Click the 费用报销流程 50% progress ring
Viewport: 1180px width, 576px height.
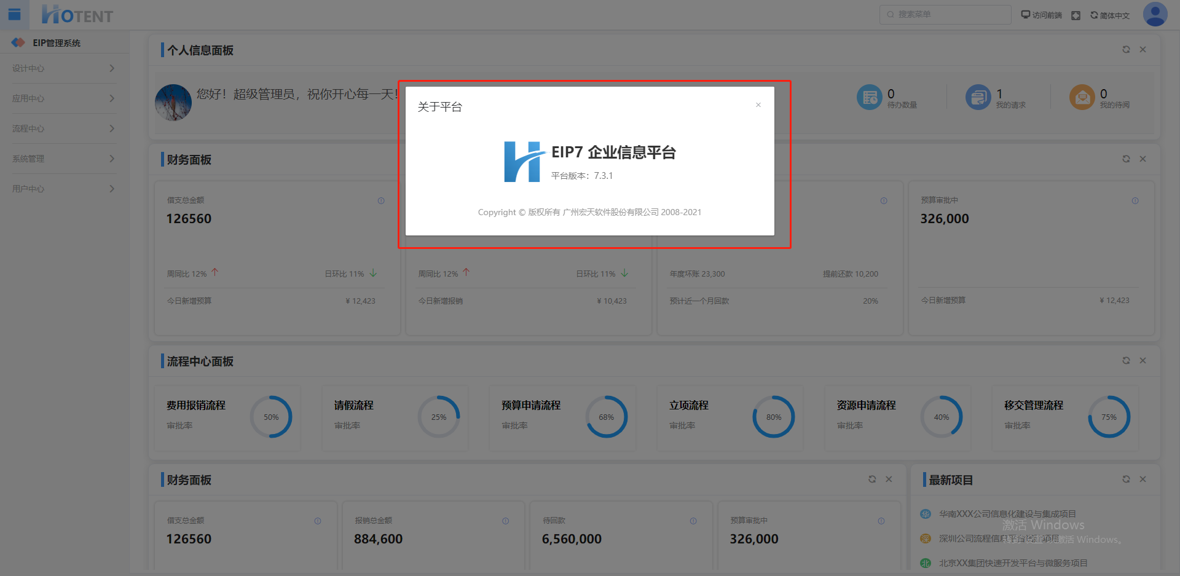coord(271,417)
